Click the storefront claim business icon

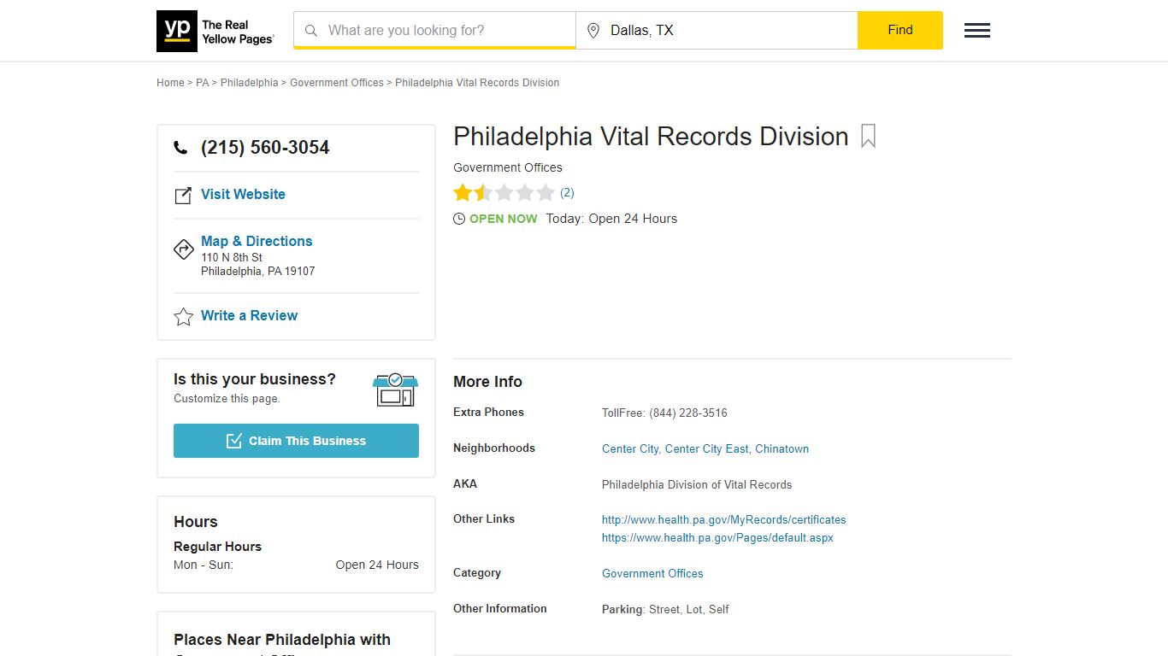click(395, 389)
